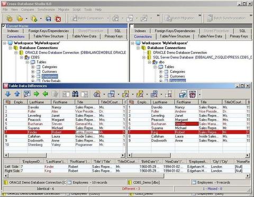Screen dimensions: 254x197
Task: Uncheck the Convert Master checkbox
Action: (x=4, y=26)
